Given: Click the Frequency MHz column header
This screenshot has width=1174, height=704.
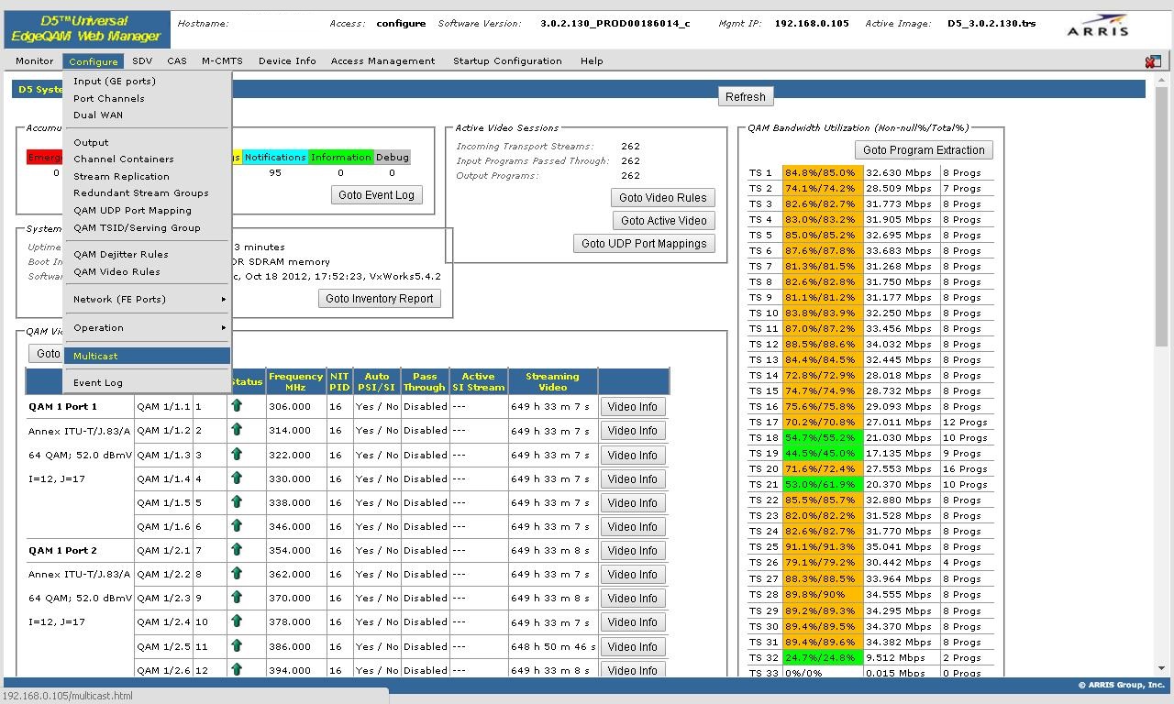Looking at the screenshot, I should [x=295, y=381].
